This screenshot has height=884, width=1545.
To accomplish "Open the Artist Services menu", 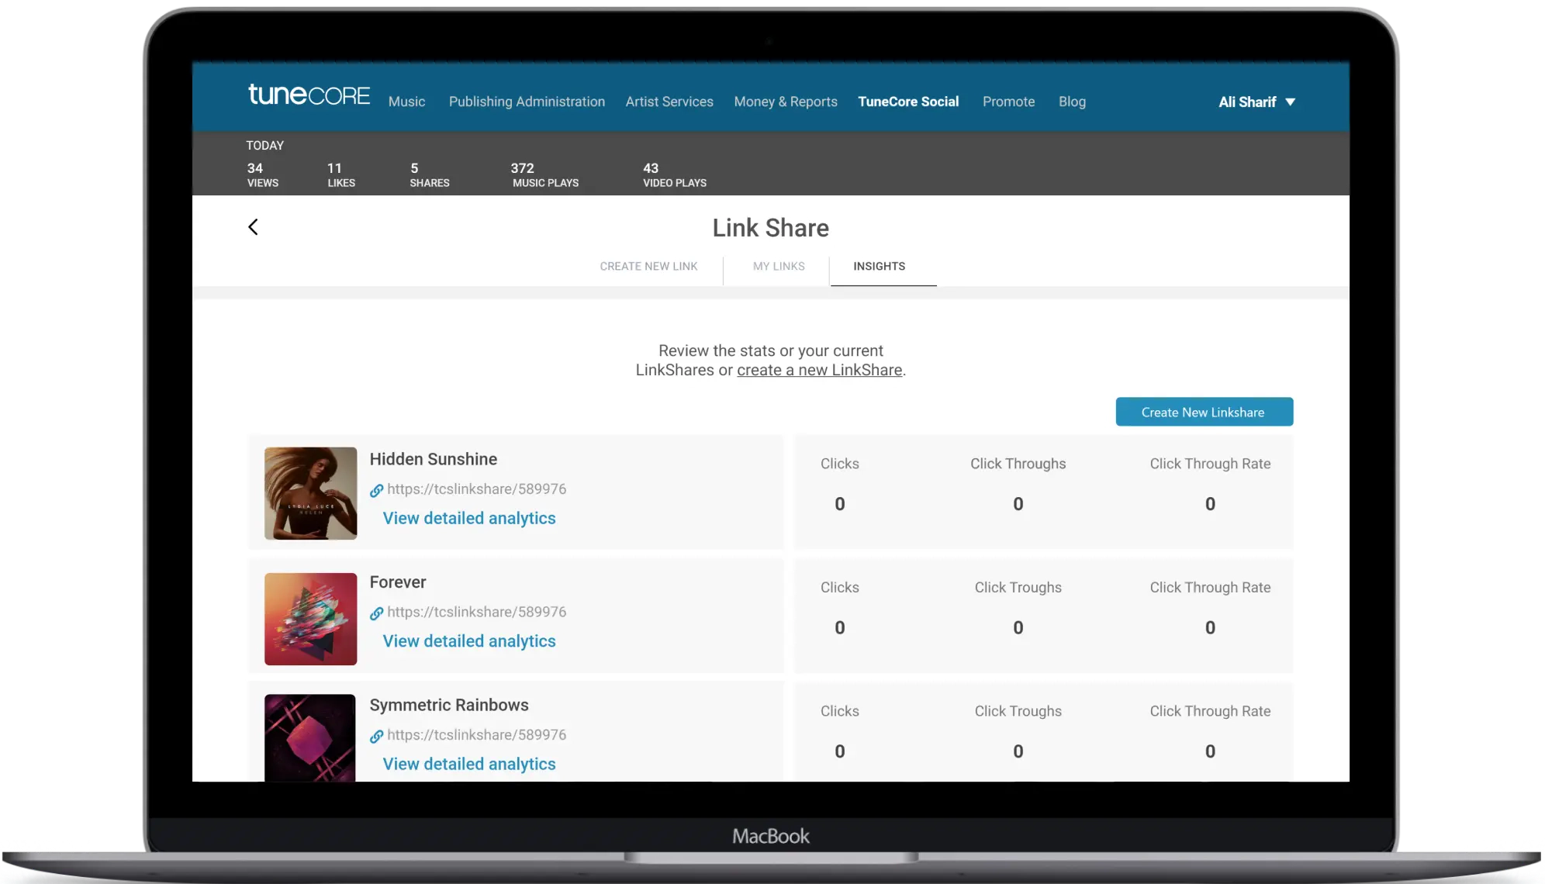I will click(669, 102).
